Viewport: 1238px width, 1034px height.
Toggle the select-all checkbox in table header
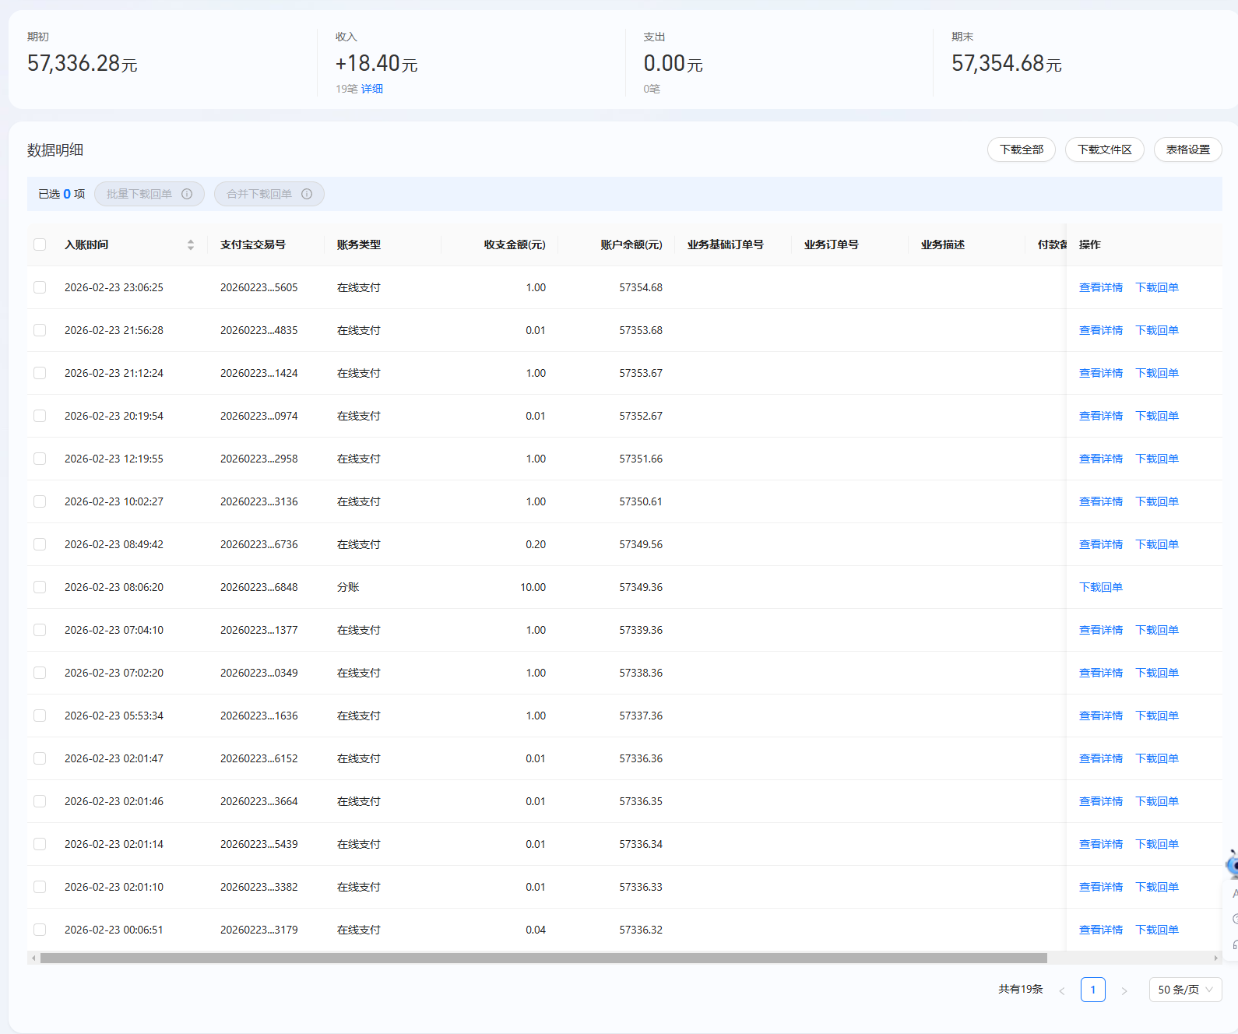pyautogui.click(x=40, y=244)
